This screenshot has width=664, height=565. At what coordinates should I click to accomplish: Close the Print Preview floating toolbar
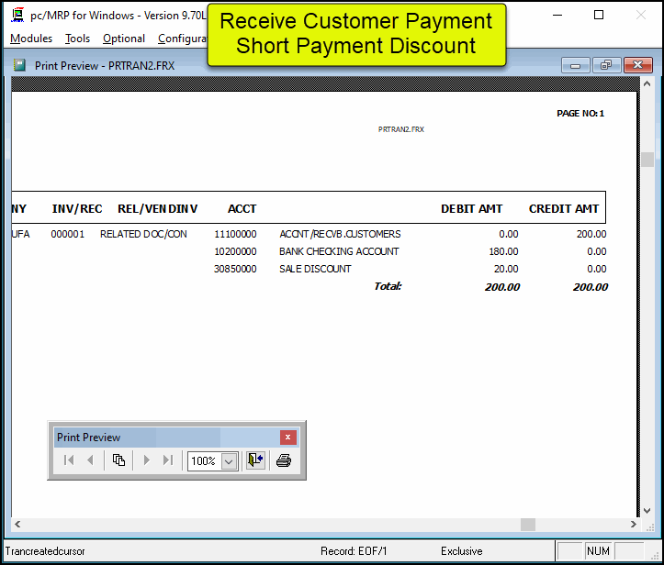pos(287,438)
